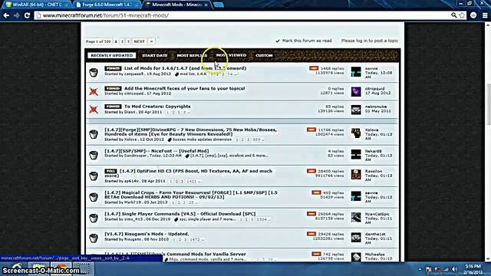Click the bucket icon of Risugami's Mods topic
Viewport: 491px width, 276px height.
(94, 238)
